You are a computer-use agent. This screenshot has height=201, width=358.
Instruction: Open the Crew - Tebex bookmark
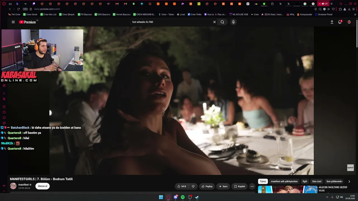[166, 15]
